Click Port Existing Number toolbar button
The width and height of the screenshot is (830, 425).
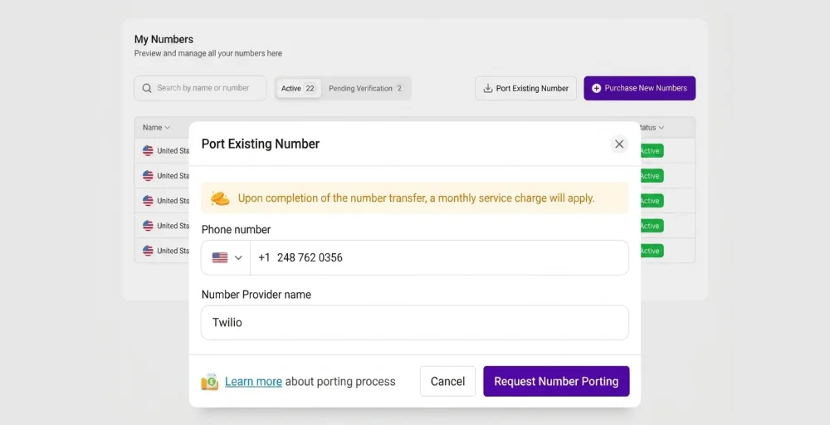click(x=525, y=88)
